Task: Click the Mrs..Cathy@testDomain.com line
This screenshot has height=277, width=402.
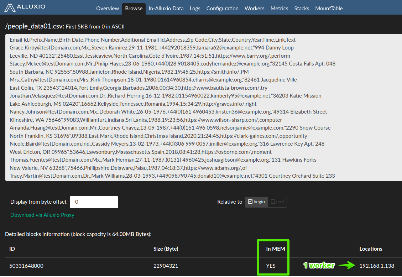Action: (x=153, y=80)
